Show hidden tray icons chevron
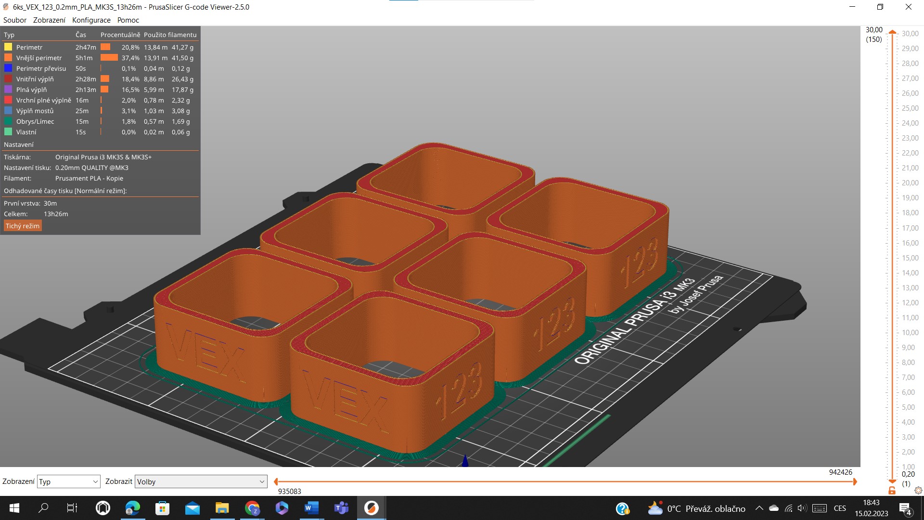The image size is (924, 520). click(x=759, y=508)
